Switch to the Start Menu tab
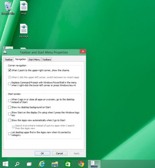This screenshot has width=155, height=168. coord(34,60)
